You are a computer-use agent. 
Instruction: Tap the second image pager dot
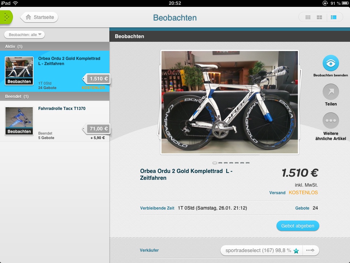[220, 163]
